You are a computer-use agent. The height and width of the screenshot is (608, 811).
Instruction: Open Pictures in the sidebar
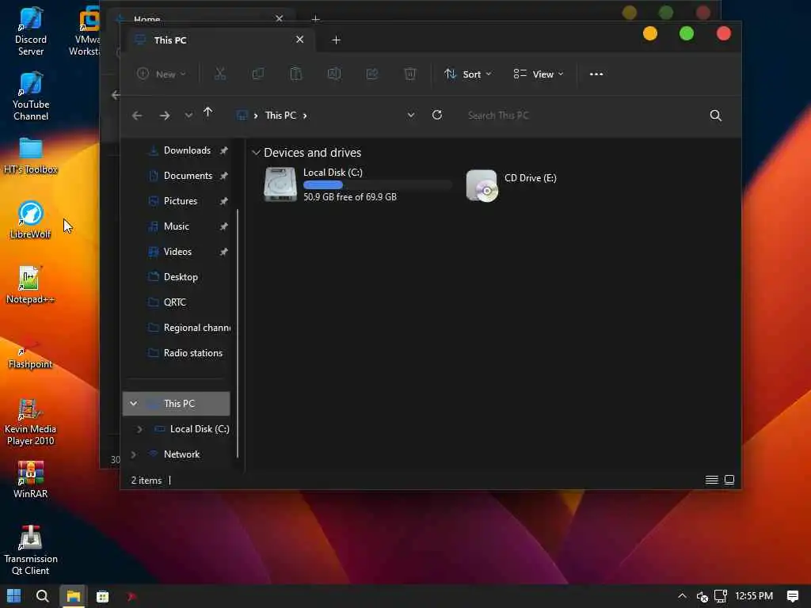tap(180, 201)
